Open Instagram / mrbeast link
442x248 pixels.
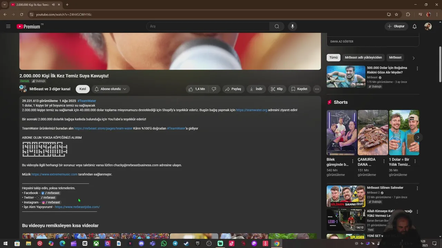51,203
